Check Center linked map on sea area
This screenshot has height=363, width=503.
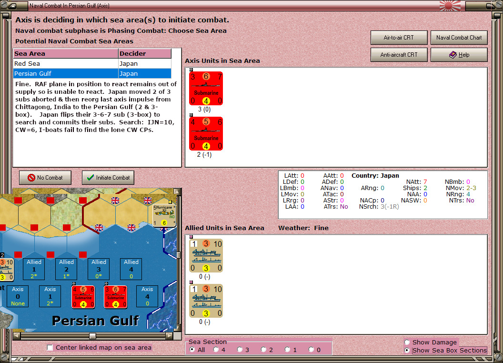[50, 348]
